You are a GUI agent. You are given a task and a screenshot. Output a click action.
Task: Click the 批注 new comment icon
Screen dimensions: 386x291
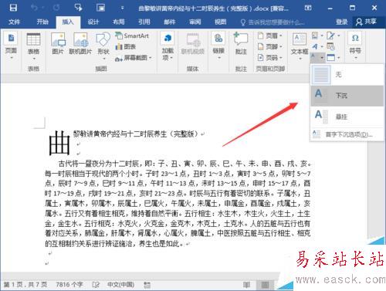241,44
